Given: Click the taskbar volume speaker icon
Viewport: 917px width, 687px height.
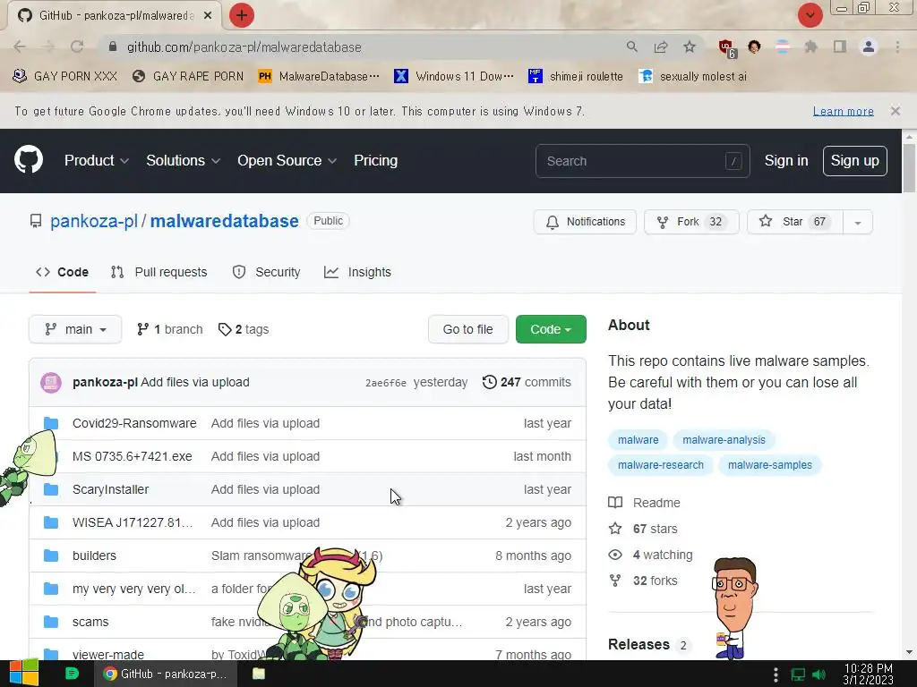Looking at the screenshot, I should [818, 674].
